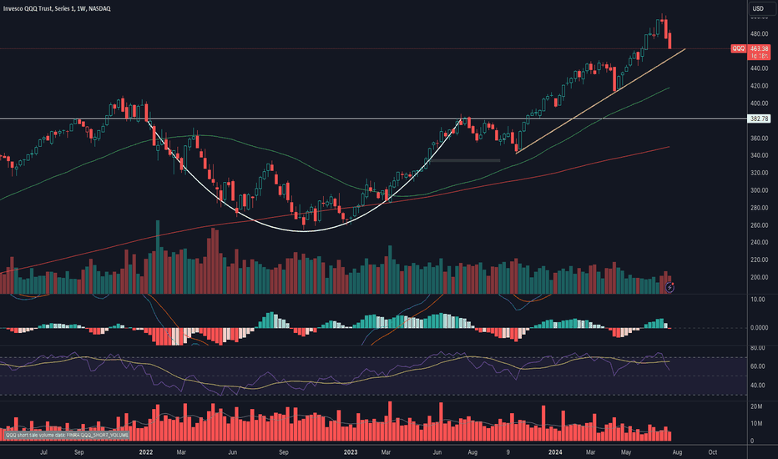Click the 60.00 RSI axis label
This screenshot has width=778, height=459.
pos(758,366)
